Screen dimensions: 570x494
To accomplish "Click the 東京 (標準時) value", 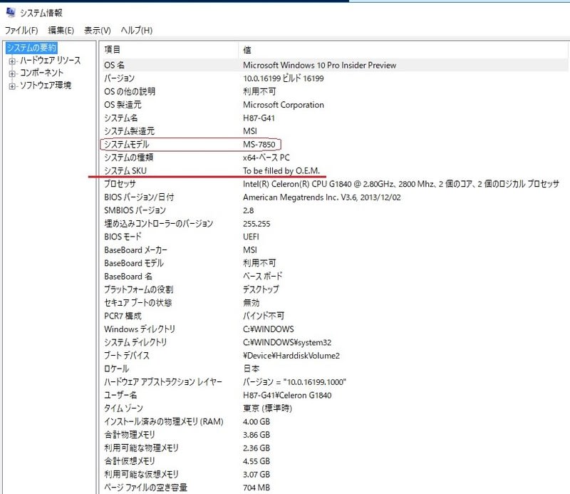I will click(x=268, y=408).
